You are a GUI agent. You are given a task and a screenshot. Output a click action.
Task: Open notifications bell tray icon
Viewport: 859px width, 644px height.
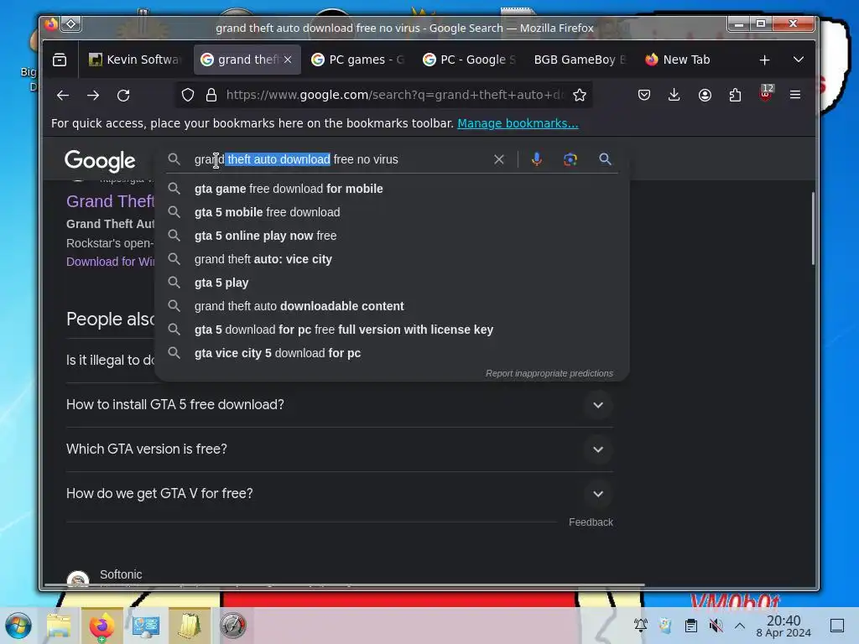click(x=640, y=626)
